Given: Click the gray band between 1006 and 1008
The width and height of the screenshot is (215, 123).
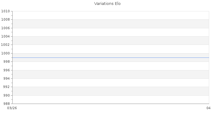Looking at the screenshot, I should pyautogui.click(x=111, y=24).
